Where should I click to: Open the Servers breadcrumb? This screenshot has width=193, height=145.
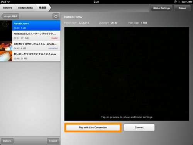(7, 8)
